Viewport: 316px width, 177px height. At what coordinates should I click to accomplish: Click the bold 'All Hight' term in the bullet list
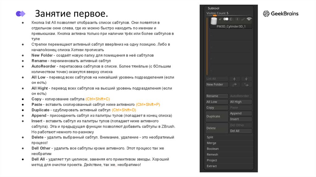pos(39,88)
